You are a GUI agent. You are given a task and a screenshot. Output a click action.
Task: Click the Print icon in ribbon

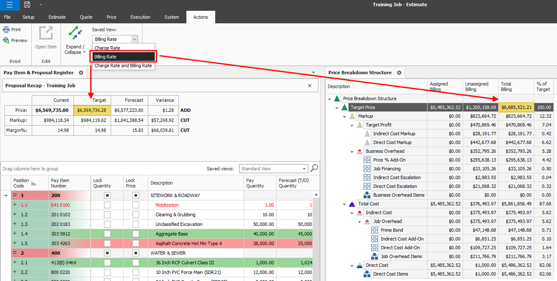(x=6, y=30)
